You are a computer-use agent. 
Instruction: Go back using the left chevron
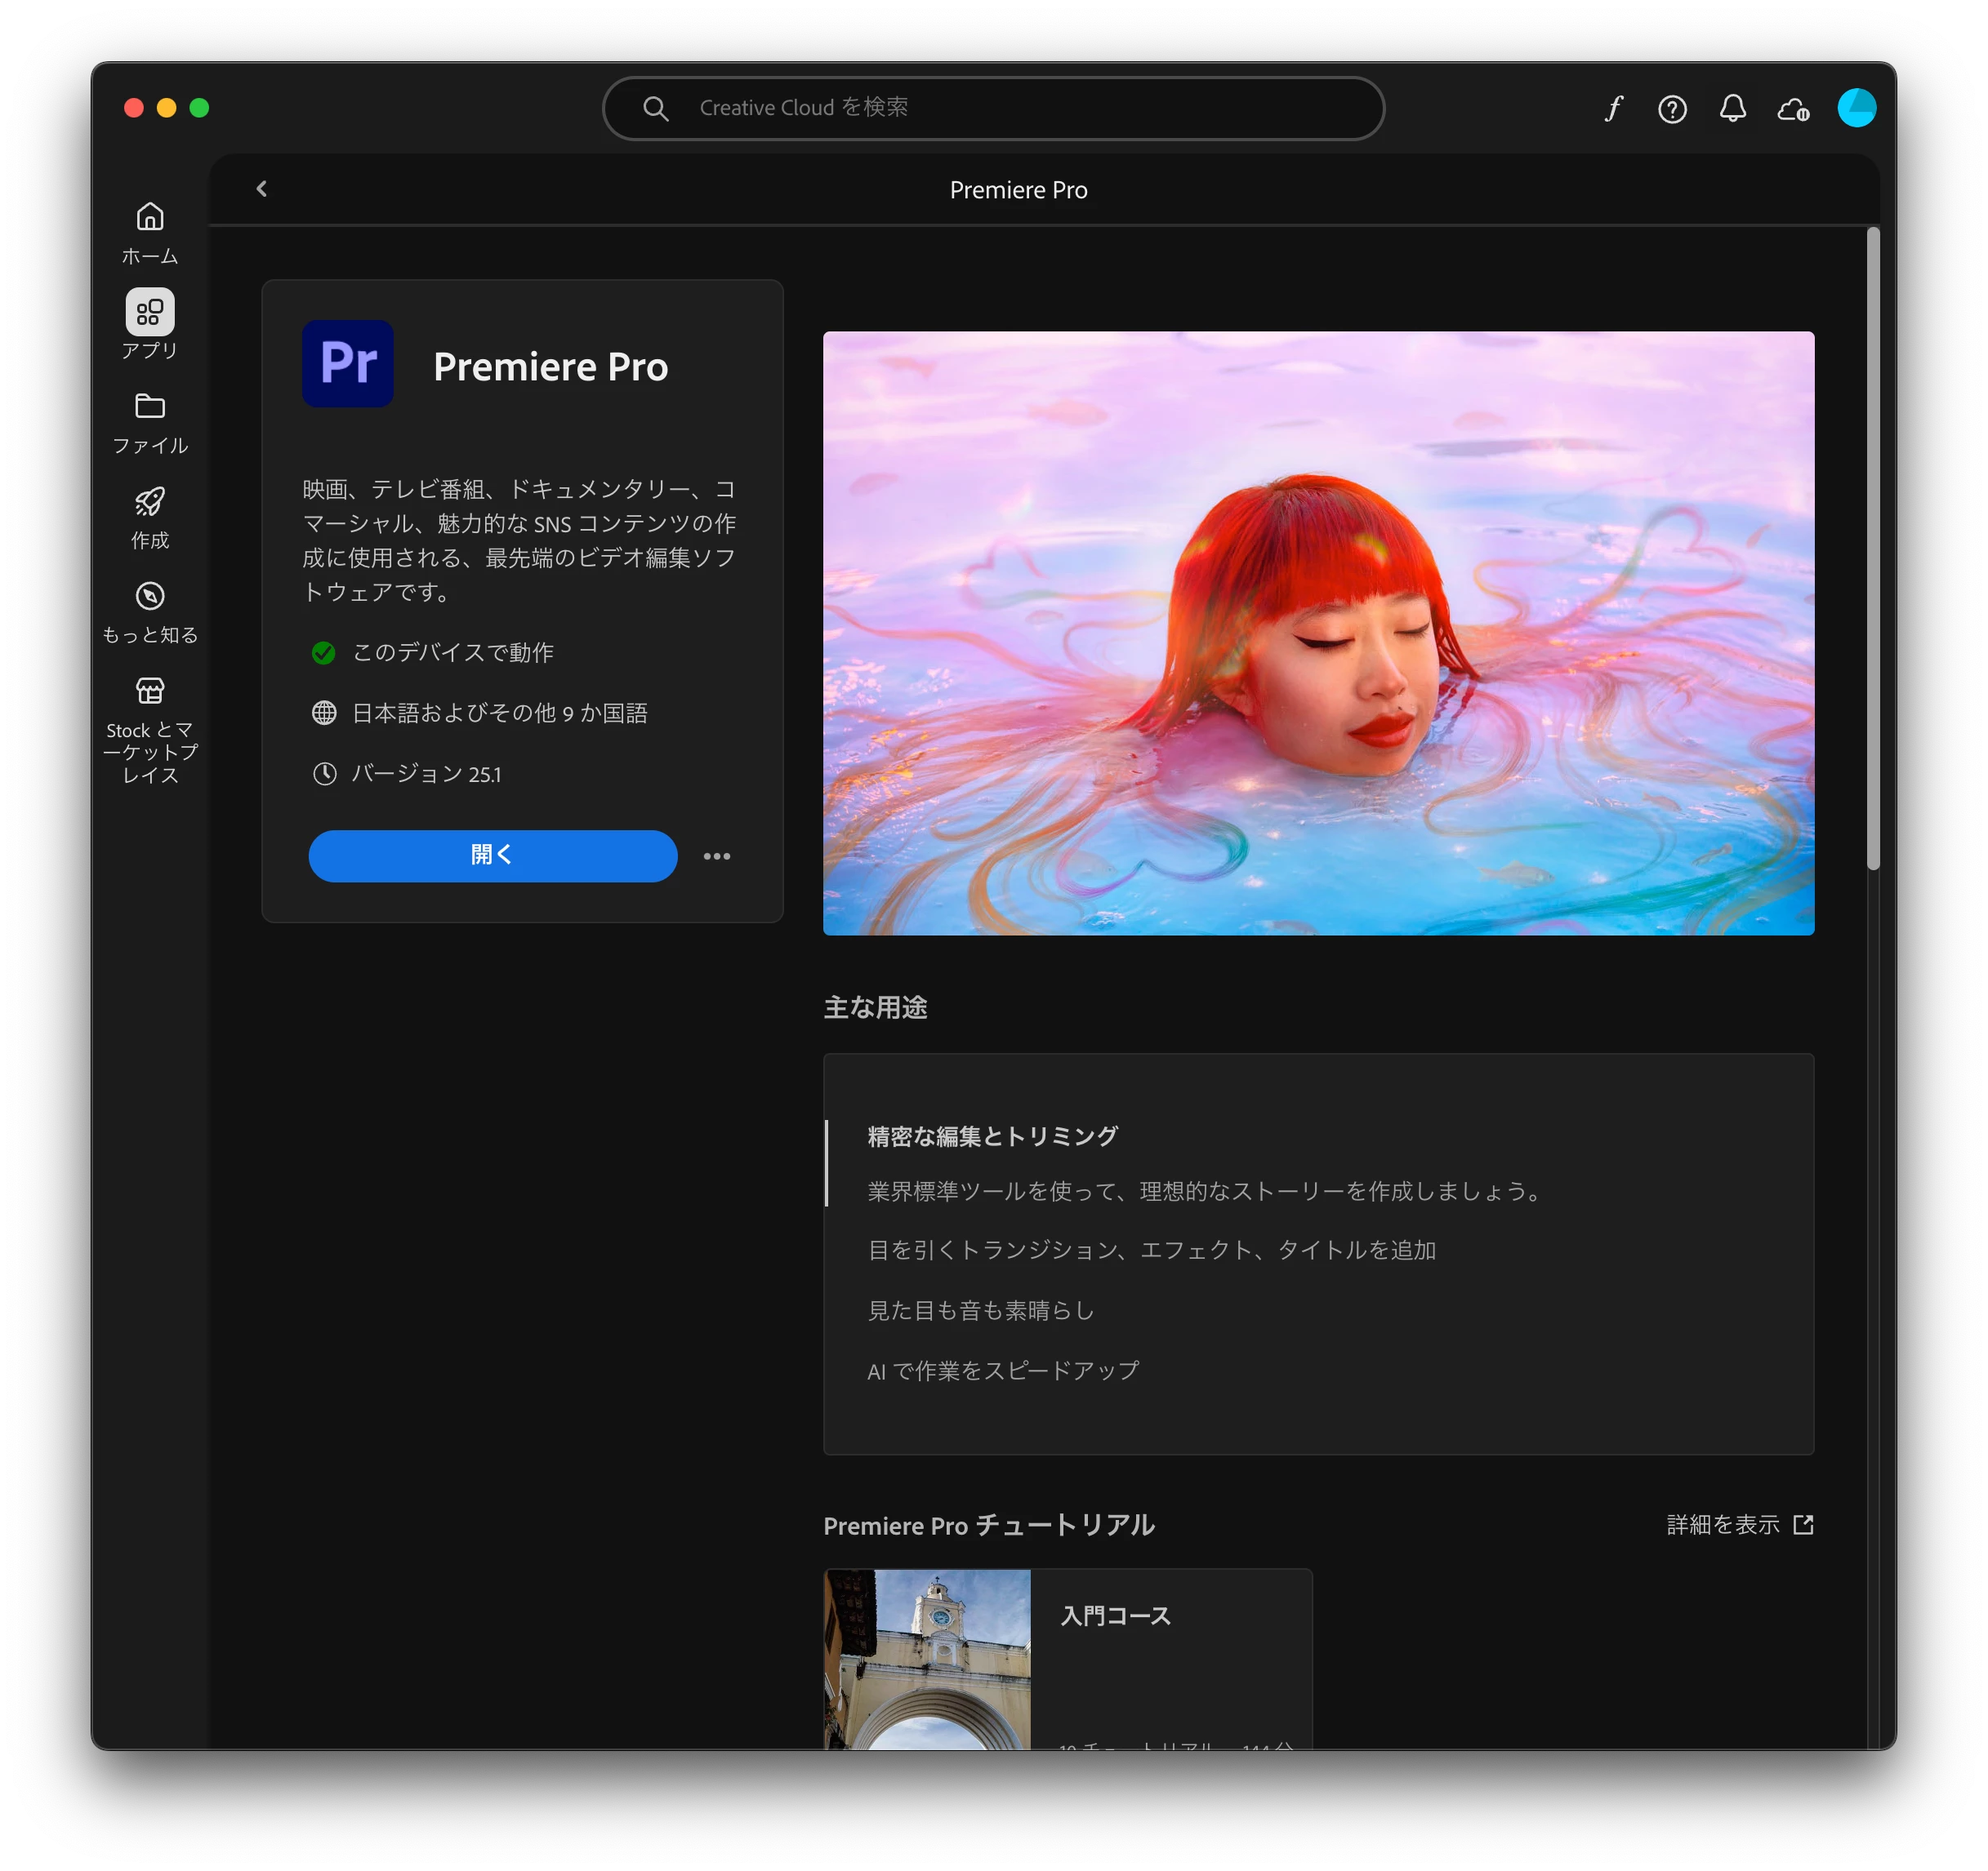(x=262, y=189)
